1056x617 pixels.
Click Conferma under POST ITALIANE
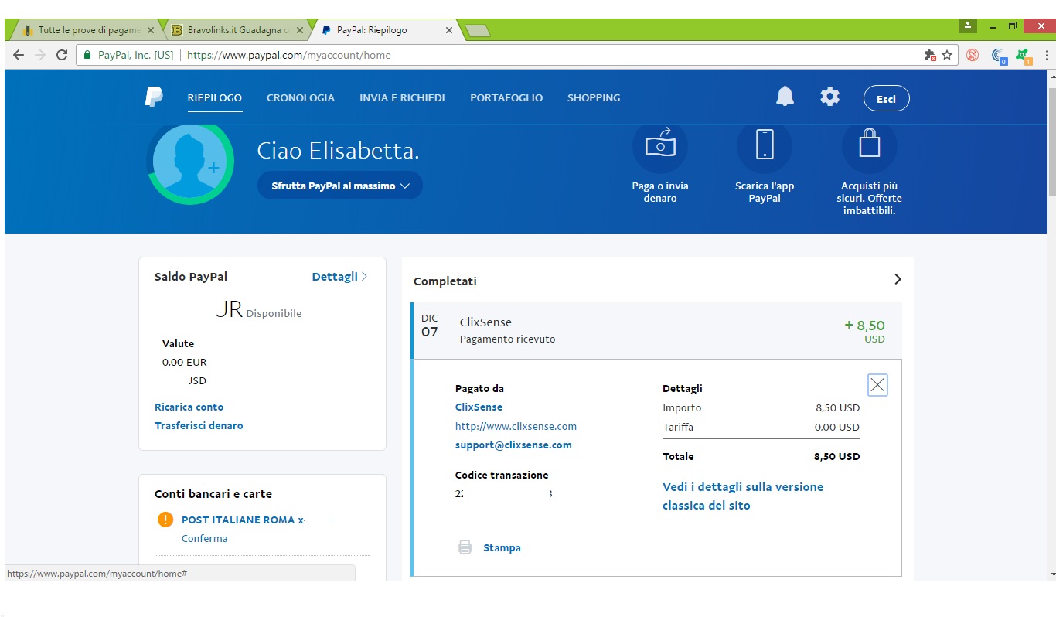(x=205, y=538)
